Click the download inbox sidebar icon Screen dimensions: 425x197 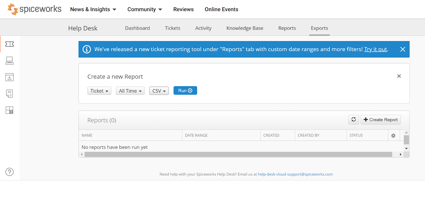coord(10,77)
